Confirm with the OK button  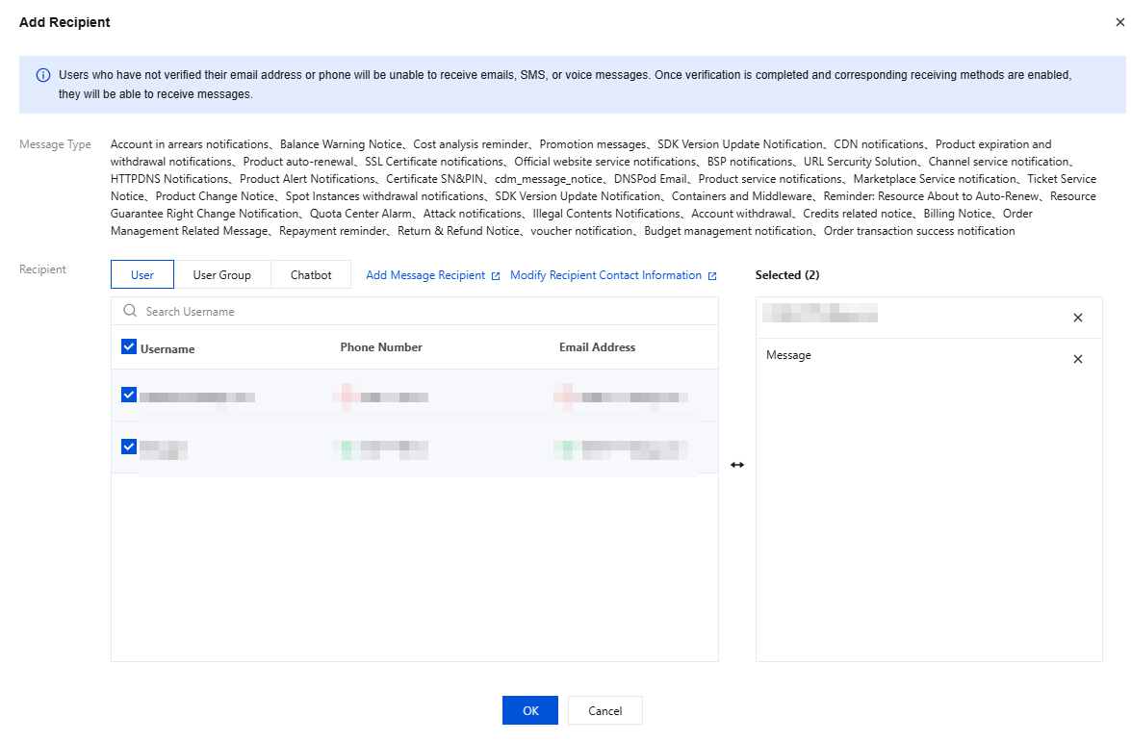click(530, 711)
